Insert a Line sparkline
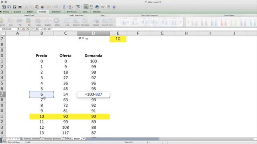This screenshot has width=257, height=144. 67,22
